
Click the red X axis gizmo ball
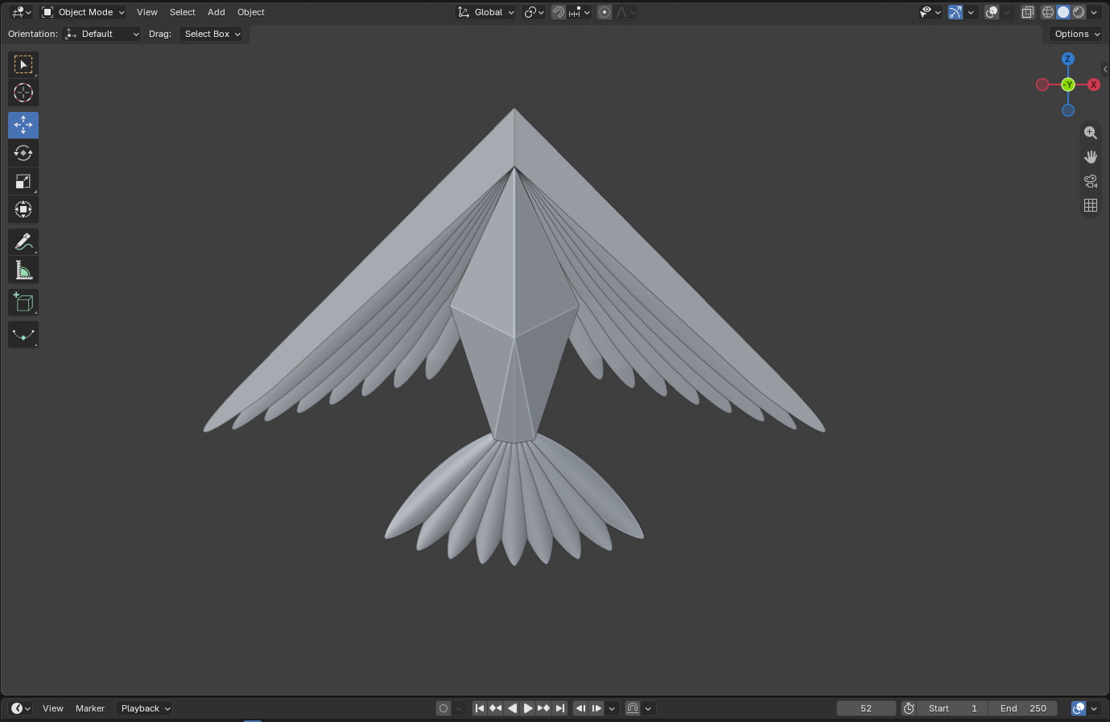coord(1094,85)
